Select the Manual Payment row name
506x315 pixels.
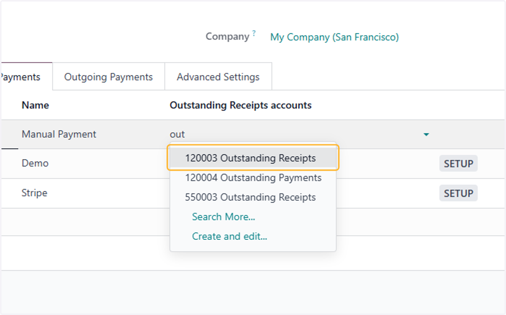[59, 134]
